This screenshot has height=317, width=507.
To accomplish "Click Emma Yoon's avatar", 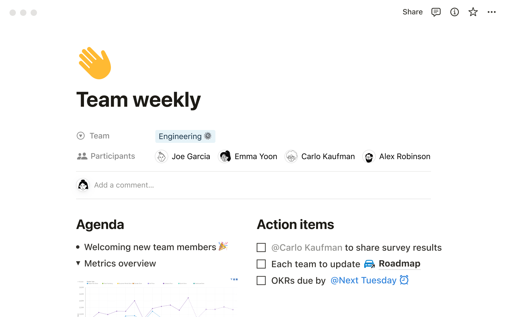I will (225, 157).
